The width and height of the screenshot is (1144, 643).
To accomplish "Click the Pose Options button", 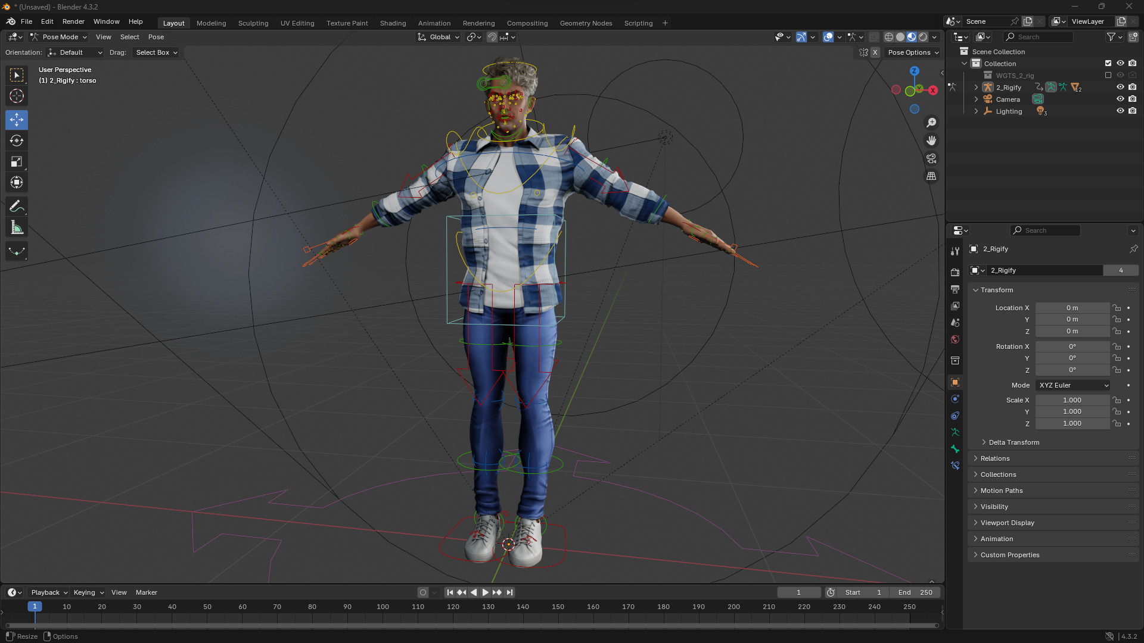I will coord(912,52).
